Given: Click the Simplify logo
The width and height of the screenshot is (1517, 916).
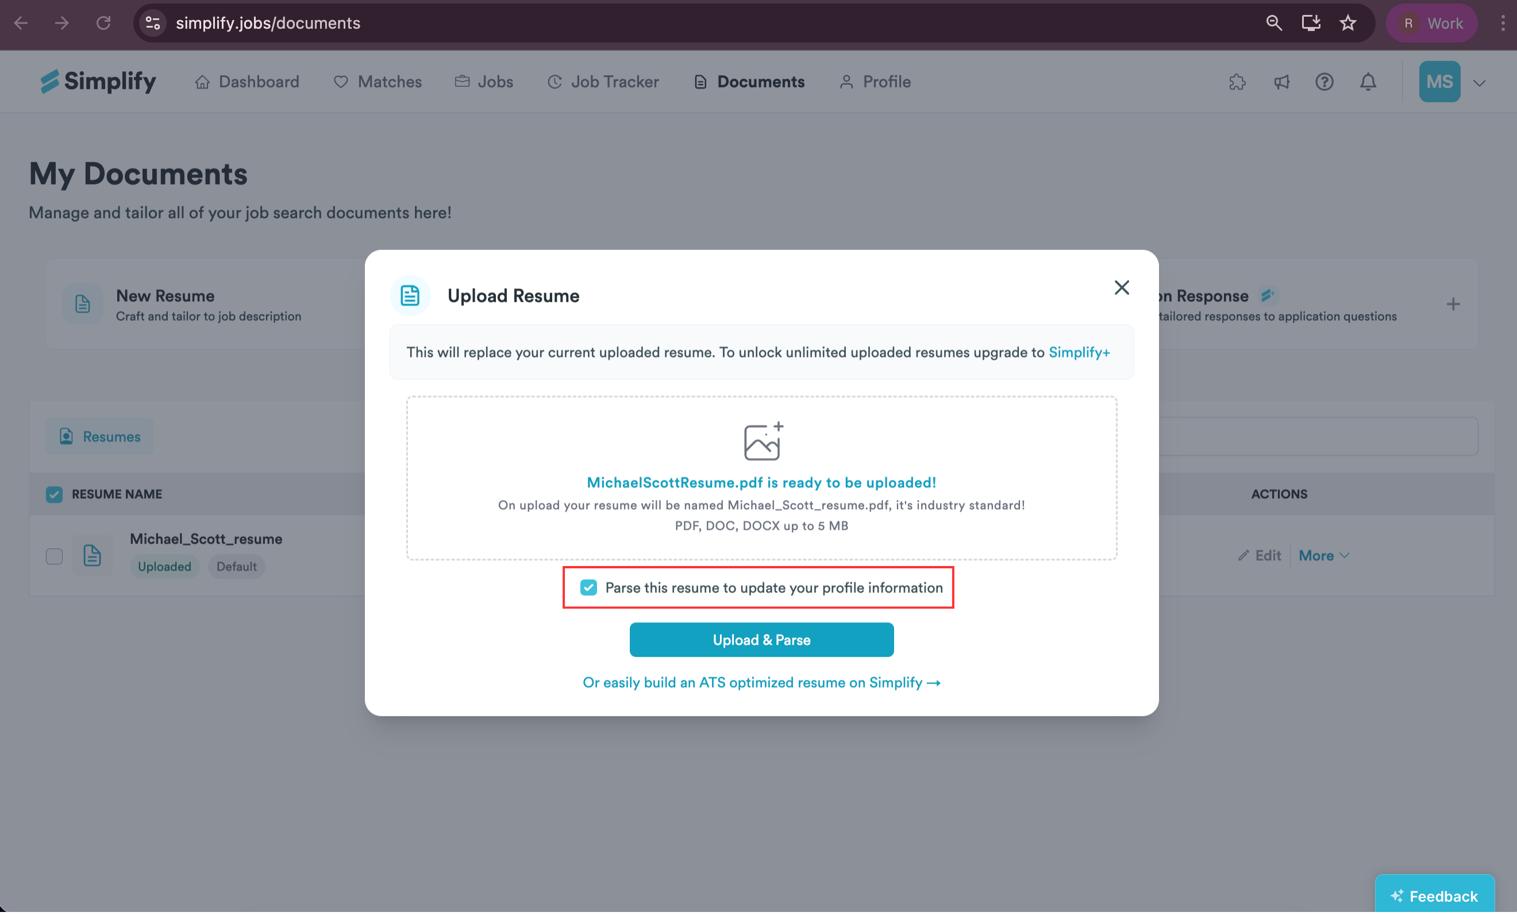Looking at the screenshot, I should tap(98, 81).
